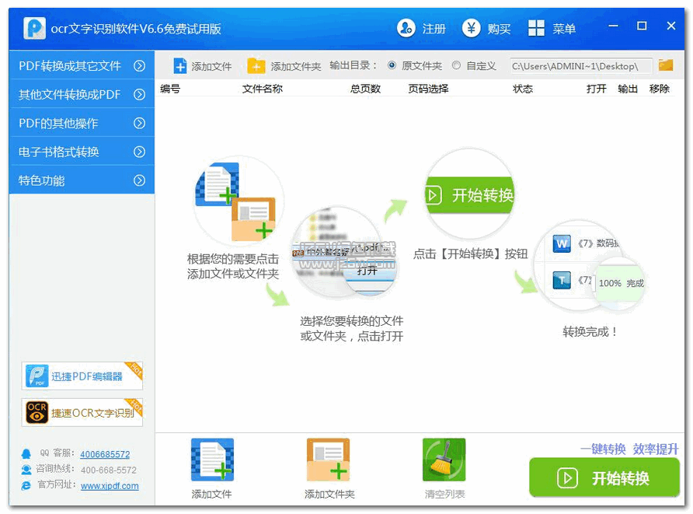Open the www.xjpdf.com website link
693x514 pixels.
coord(110,486)
